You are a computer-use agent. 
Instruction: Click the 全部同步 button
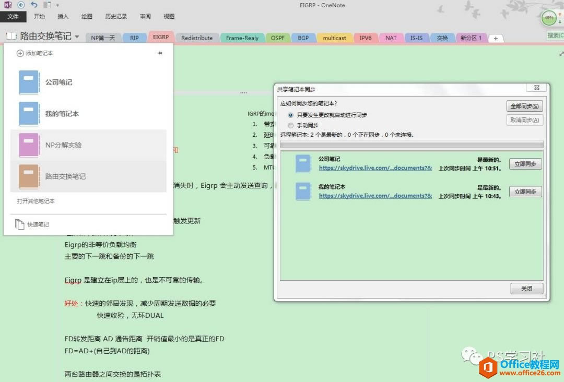click(524, 106)
